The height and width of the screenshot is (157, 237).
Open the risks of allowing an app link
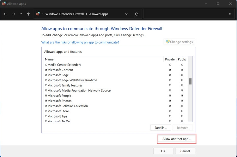tap(80, 42)
